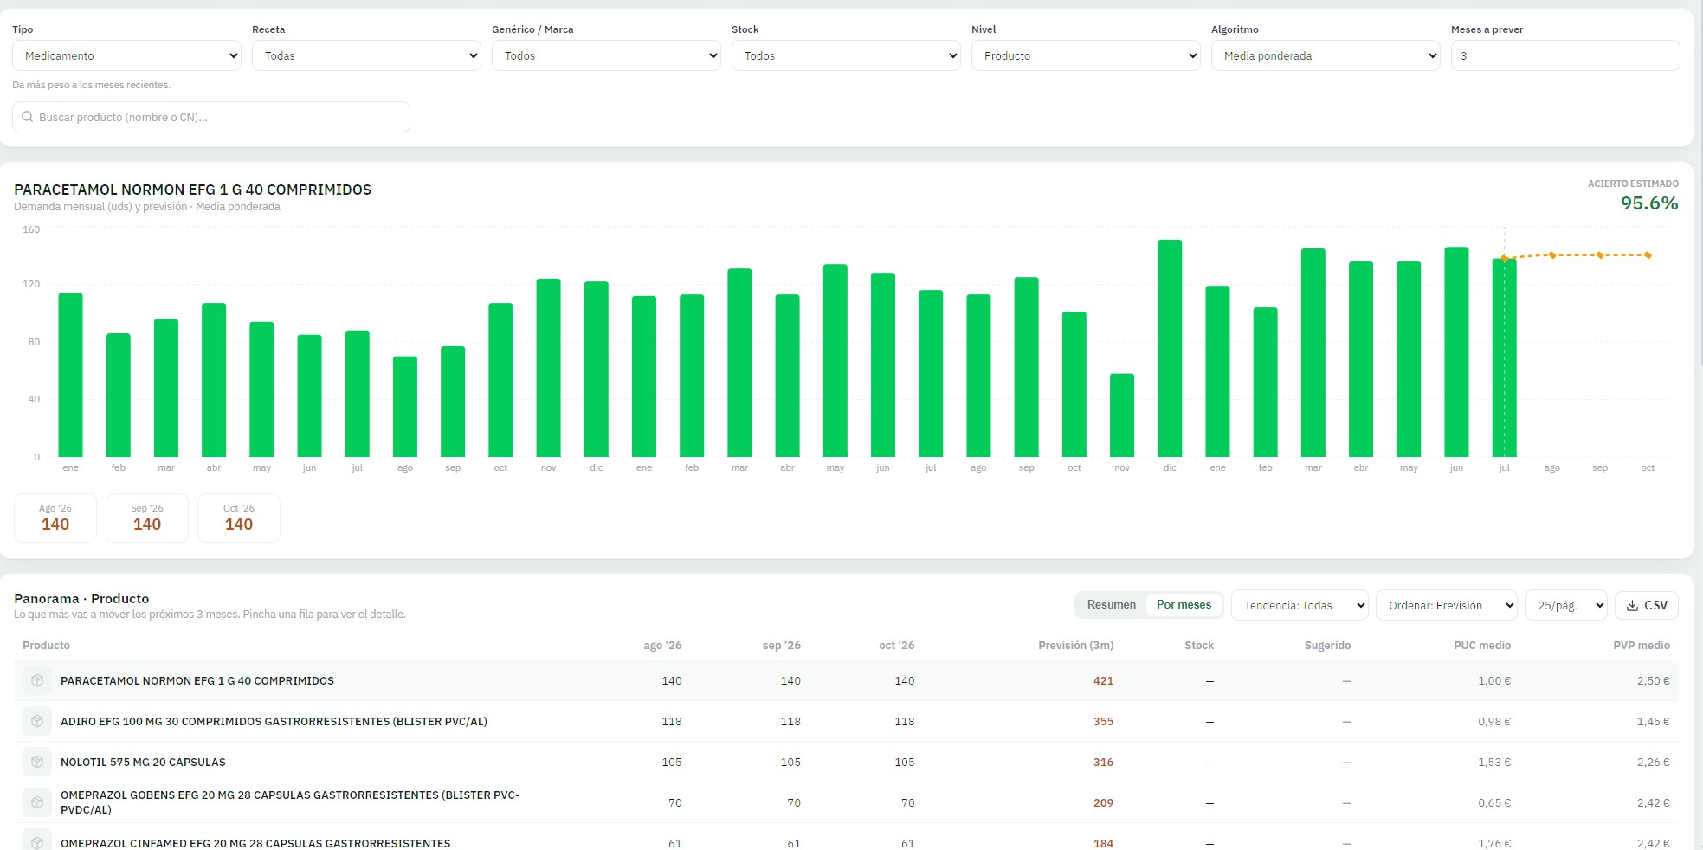Screen dimensions: 1703x850
Task: Click the Sugerido column header
Action: (1327, 646)
